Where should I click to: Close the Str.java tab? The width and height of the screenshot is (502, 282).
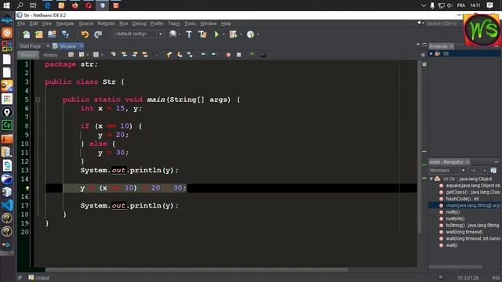[82, 46]
